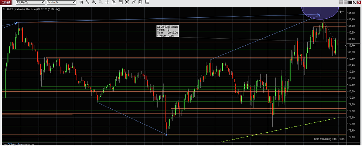Minimize the chart window

pyautogui.click(x=350, y=2)
